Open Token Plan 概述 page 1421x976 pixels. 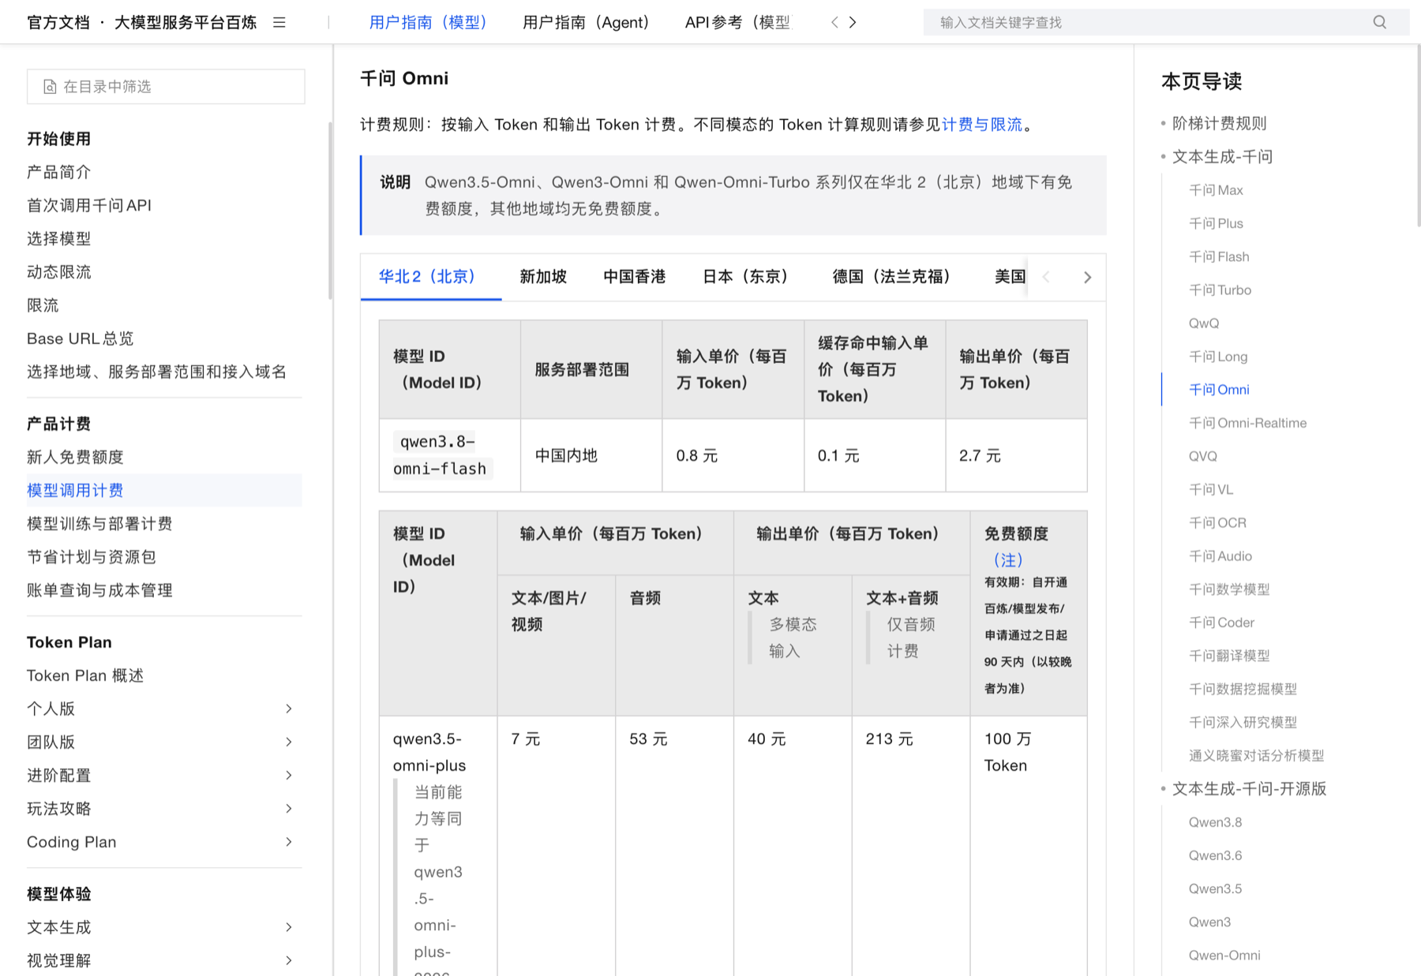[x=85, y=675]
